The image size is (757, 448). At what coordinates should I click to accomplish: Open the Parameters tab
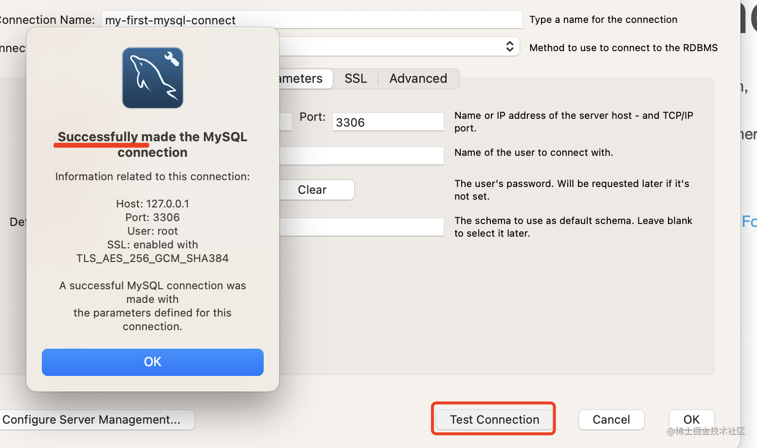click(306, 78)
